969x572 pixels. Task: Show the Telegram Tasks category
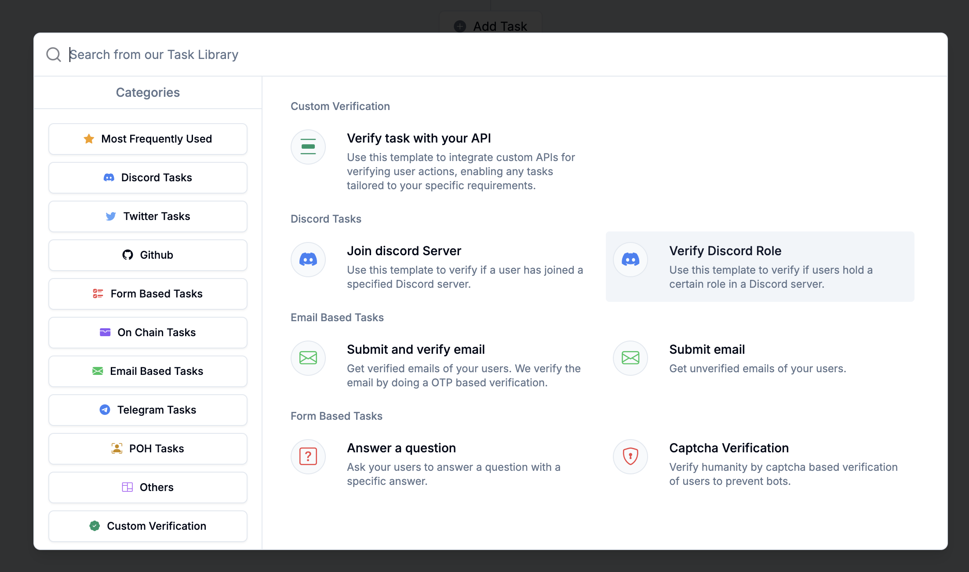pos(148,410)
